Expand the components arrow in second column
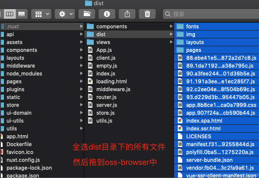 171,26
